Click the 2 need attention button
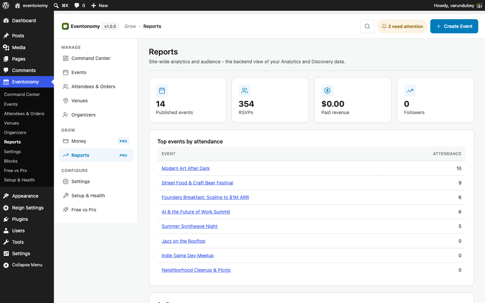Viewport: 485px width, 303px height. 402,26
